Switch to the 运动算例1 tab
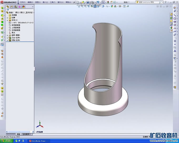The width and height of the screenshot is (179, 143). coord(27,134)
